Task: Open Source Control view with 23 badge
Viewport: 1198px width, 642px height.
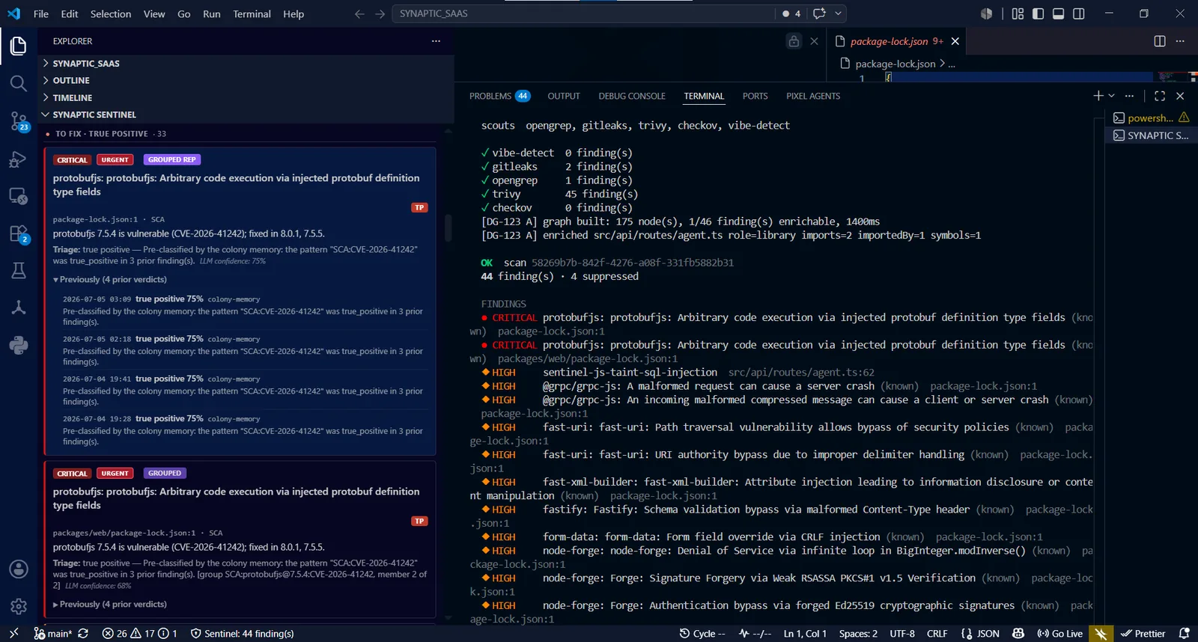Action: 19,120
